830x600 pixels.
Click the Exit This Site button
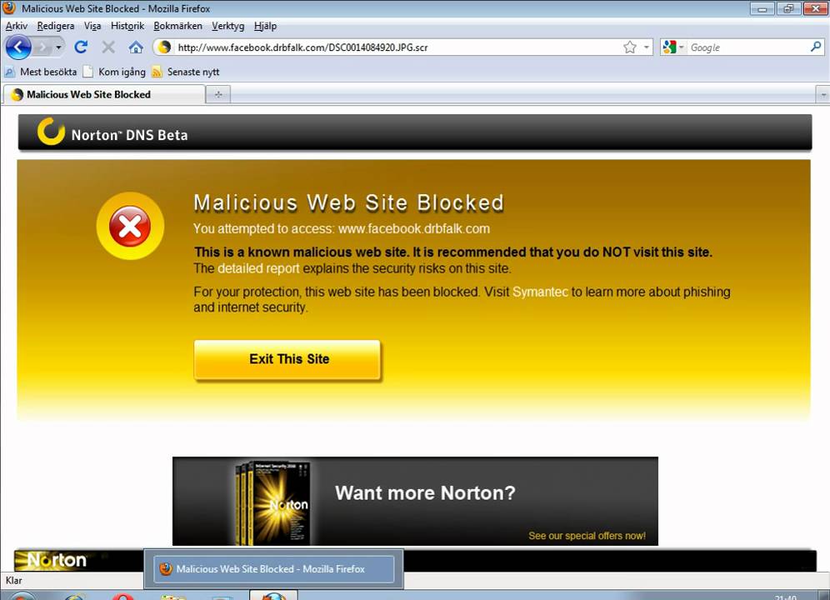(x=287, y=359)
